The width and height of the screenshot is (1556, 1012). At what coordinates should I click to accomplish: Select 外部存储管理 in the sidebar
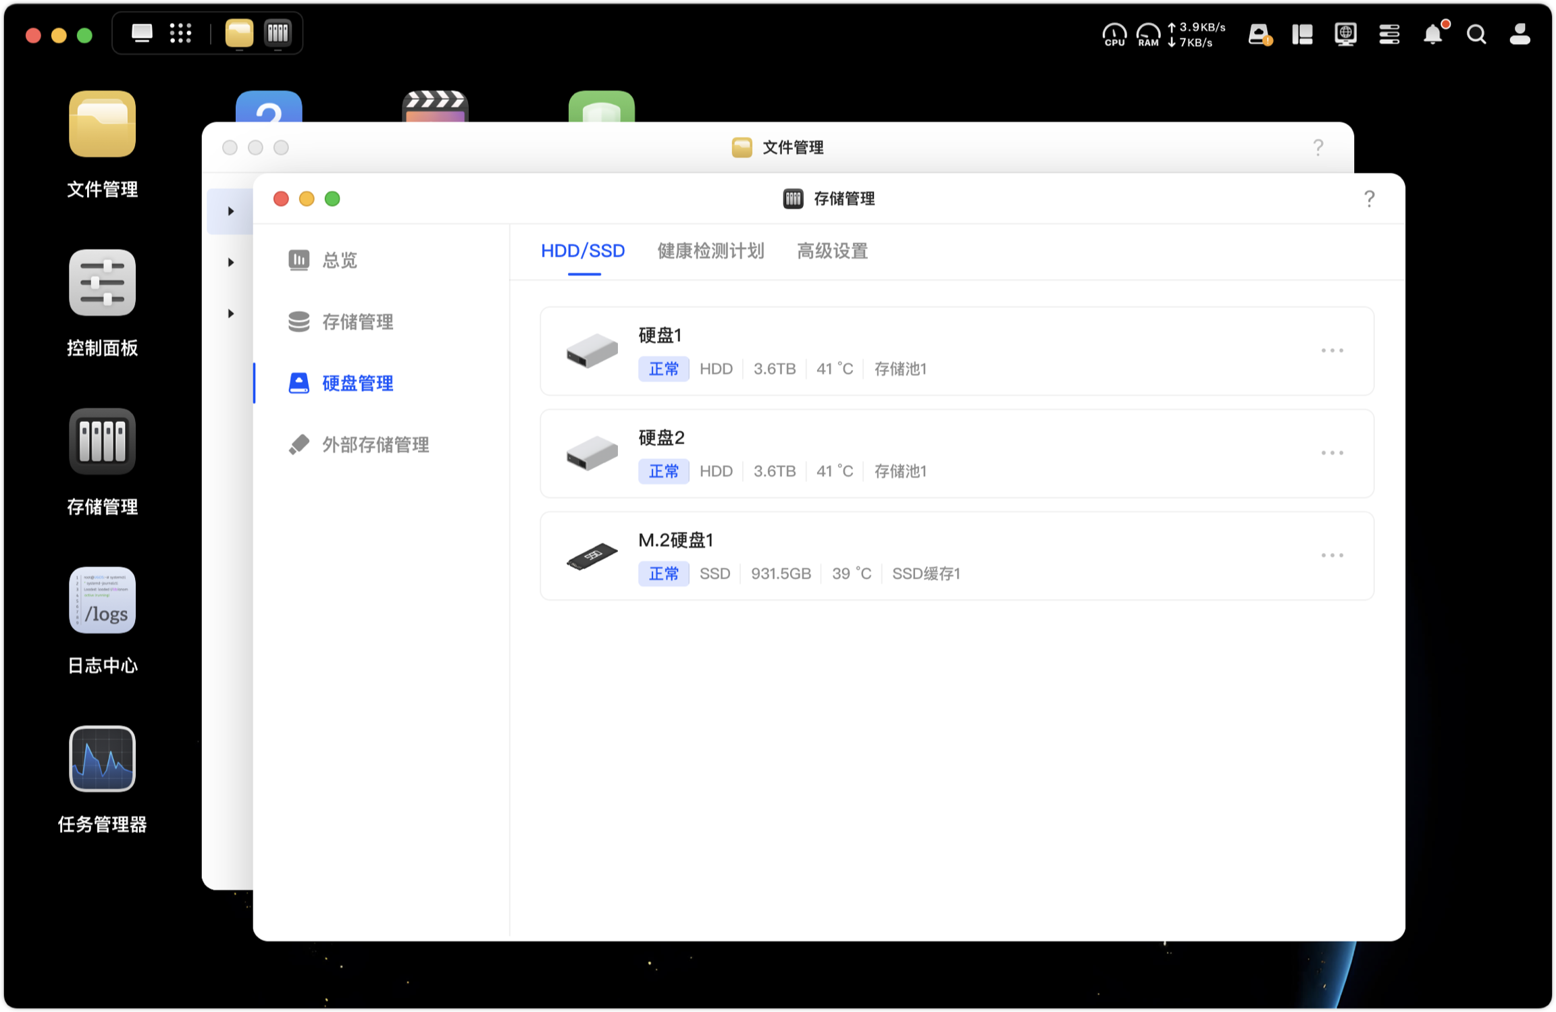point(382,444)
